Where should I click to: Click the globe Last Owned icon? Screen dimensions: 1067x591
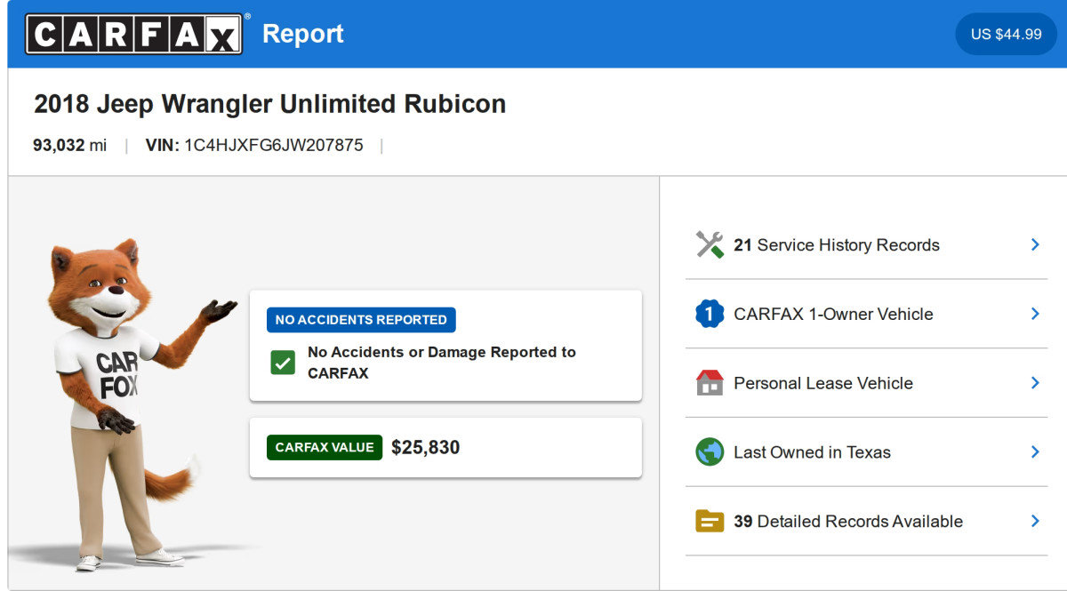click(x=710, y=452)
